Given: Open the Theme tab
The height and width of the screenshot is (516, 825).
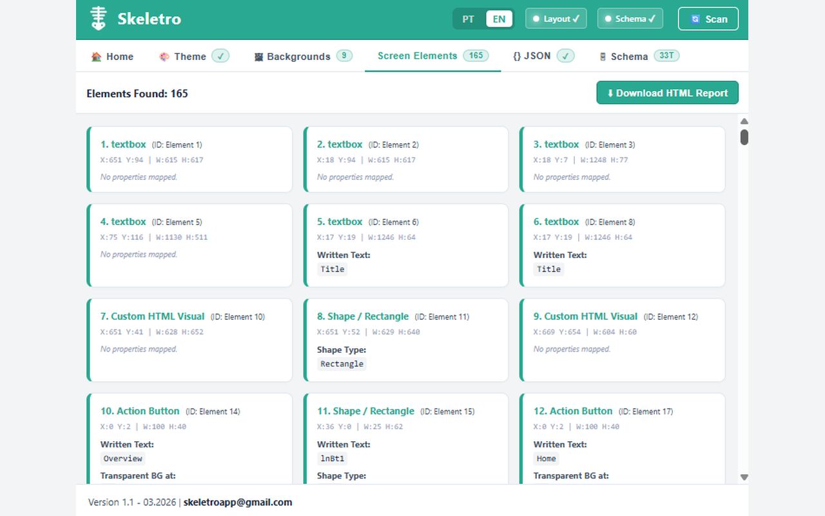Looking at the screenshot, I should pyautogui.click(x=193, y=57).
